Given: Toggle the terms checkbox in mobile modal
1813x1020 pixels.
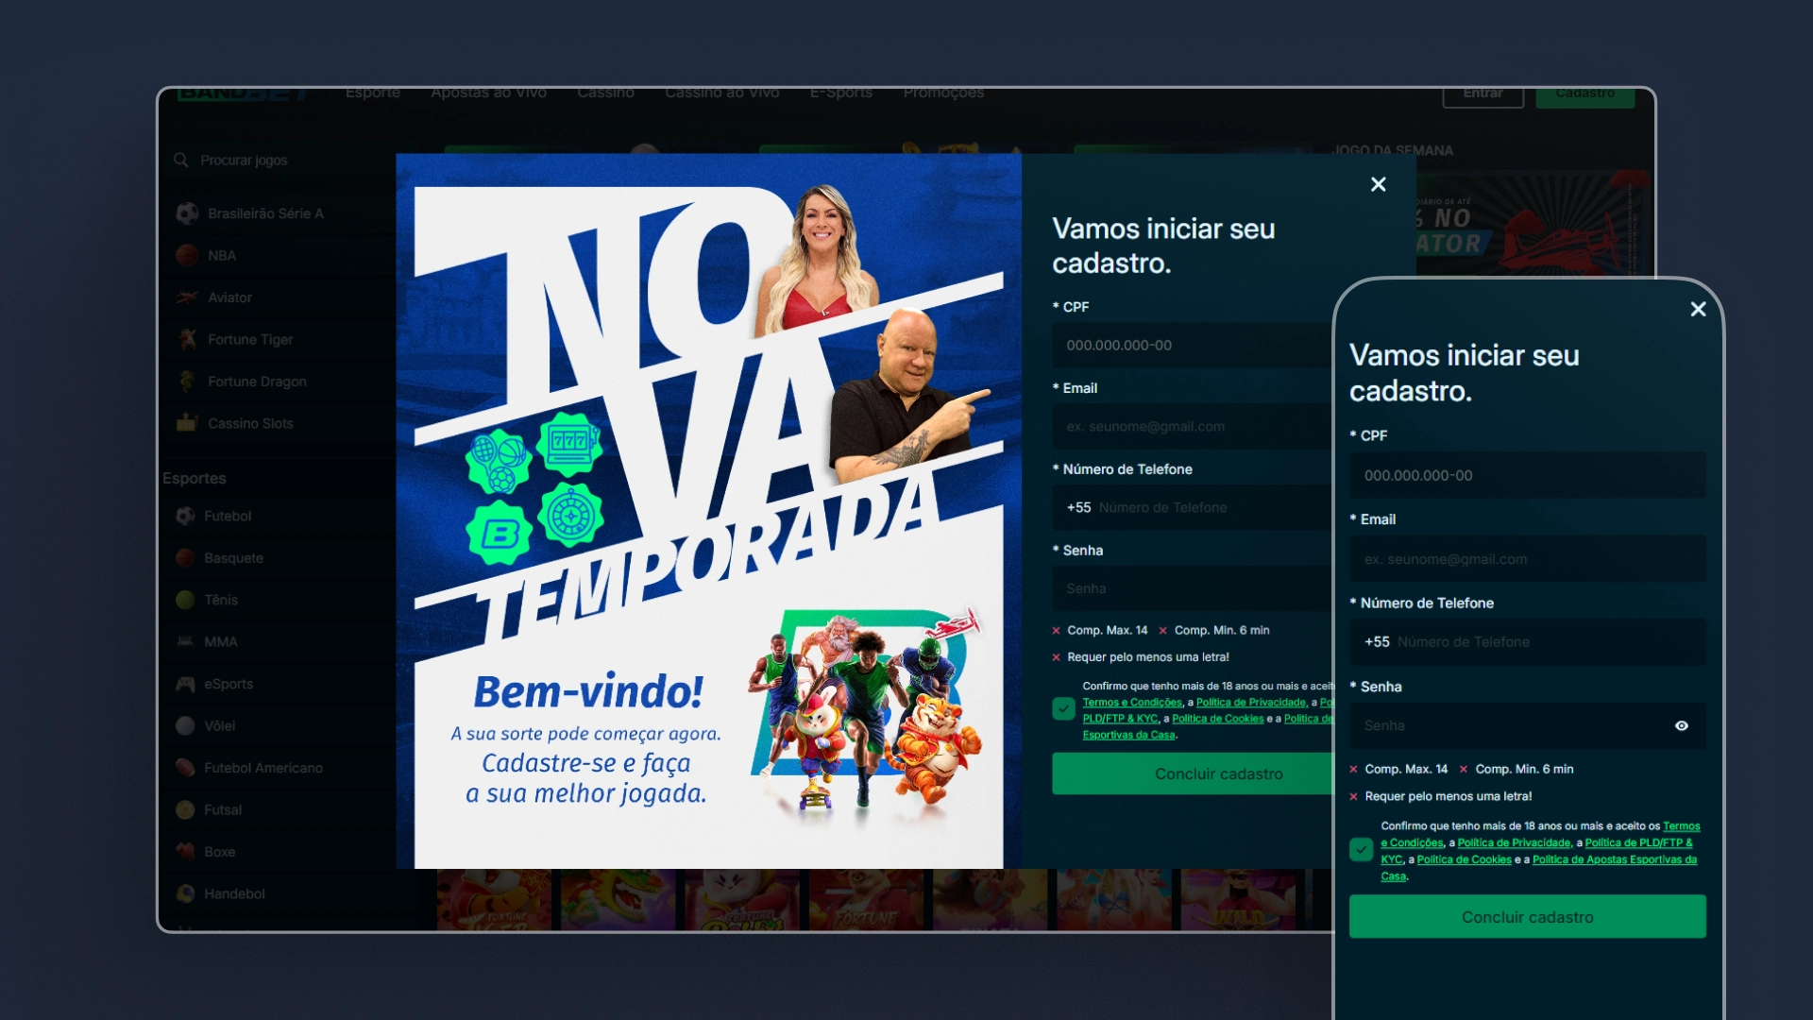Looking at the screenshot, I should pos(1360,850).
